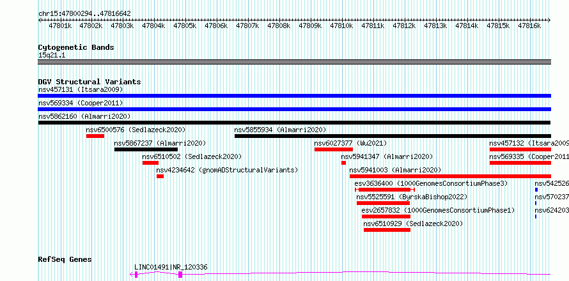Select the red bar under esv2657832
Screen dimensions: 569x281
tap(386, 216)
